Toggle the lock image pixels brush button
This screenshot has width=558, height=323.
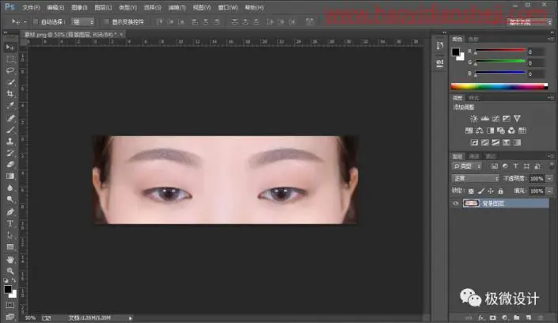(481, 192)
